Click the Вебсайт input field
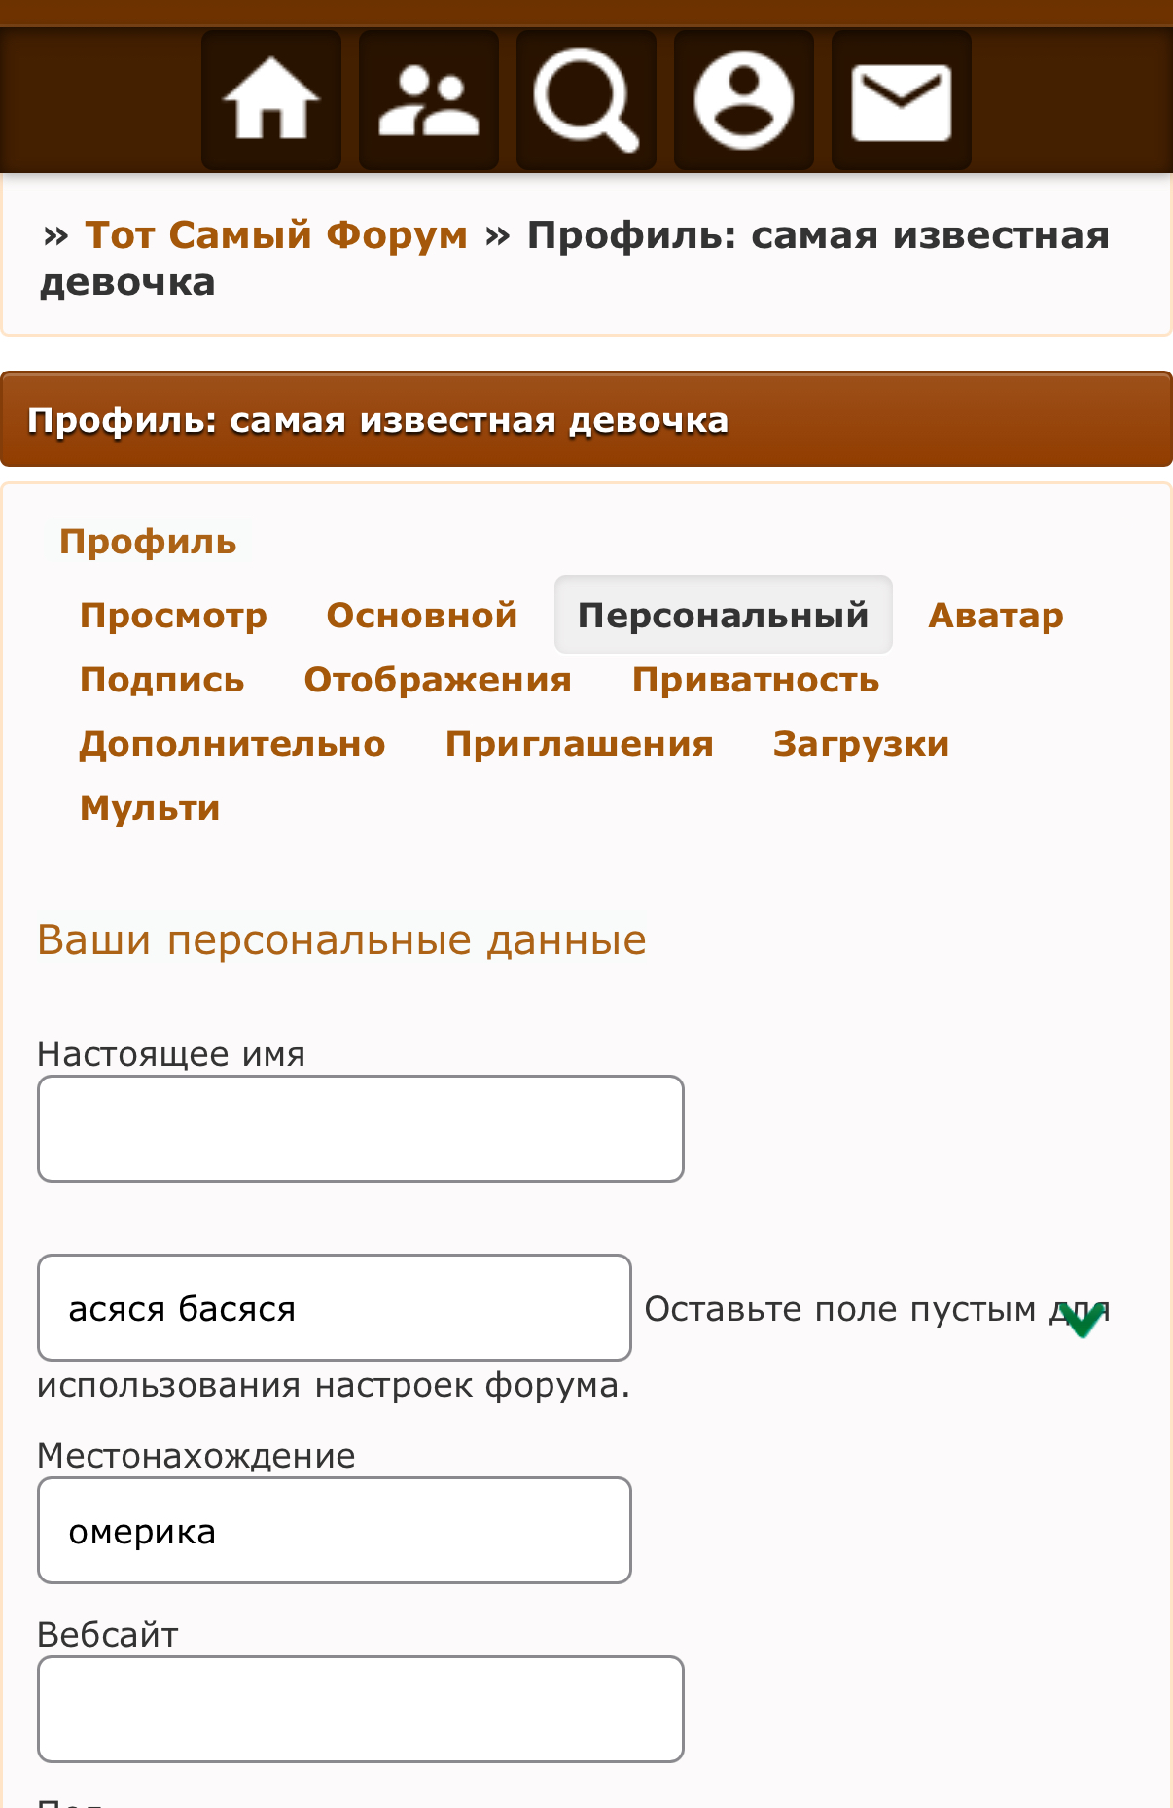The image size is (1173, 1808). point(361,1709)
